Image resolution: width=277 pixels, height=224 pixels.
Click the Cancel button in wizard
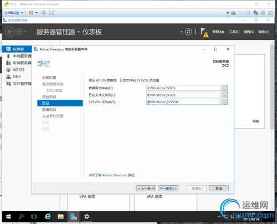pos(219,189)
